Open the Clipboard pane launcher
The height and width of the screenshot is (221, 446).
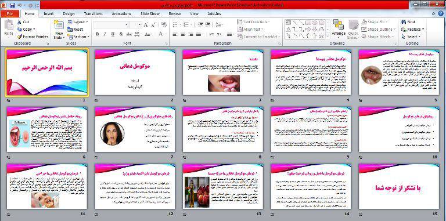(48, 44)
